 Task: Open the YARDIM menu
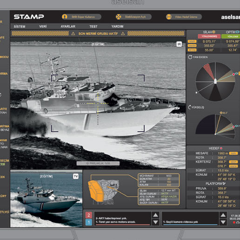click(x=117, y=27)
